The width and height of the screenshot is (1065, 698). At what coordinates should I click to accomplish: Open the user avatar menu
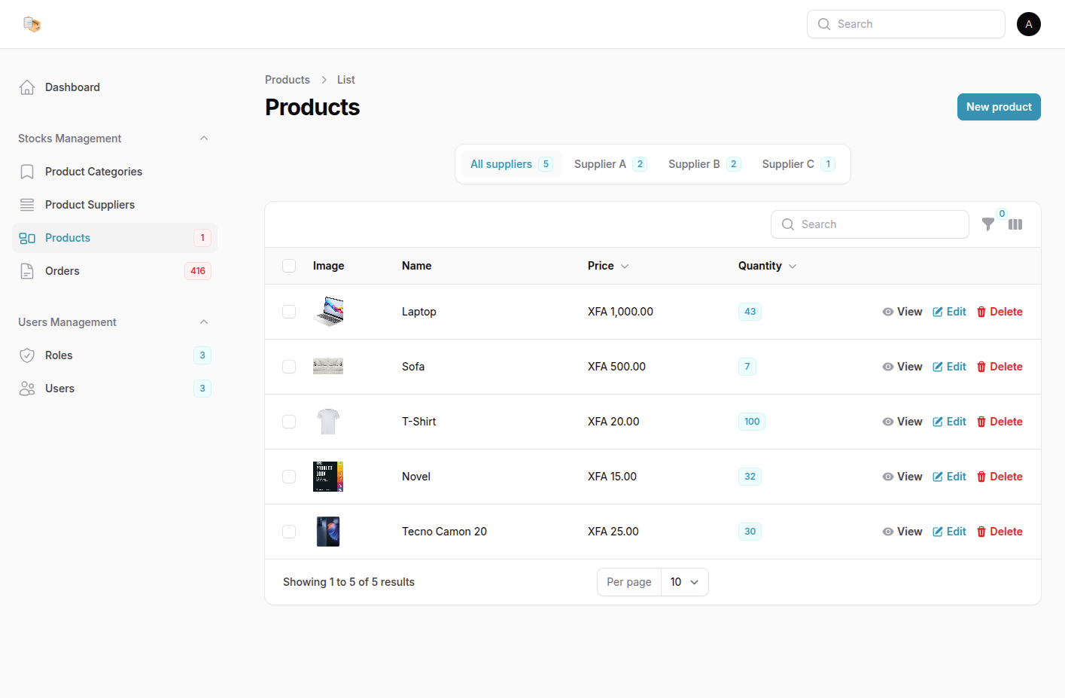[1028, 24]
